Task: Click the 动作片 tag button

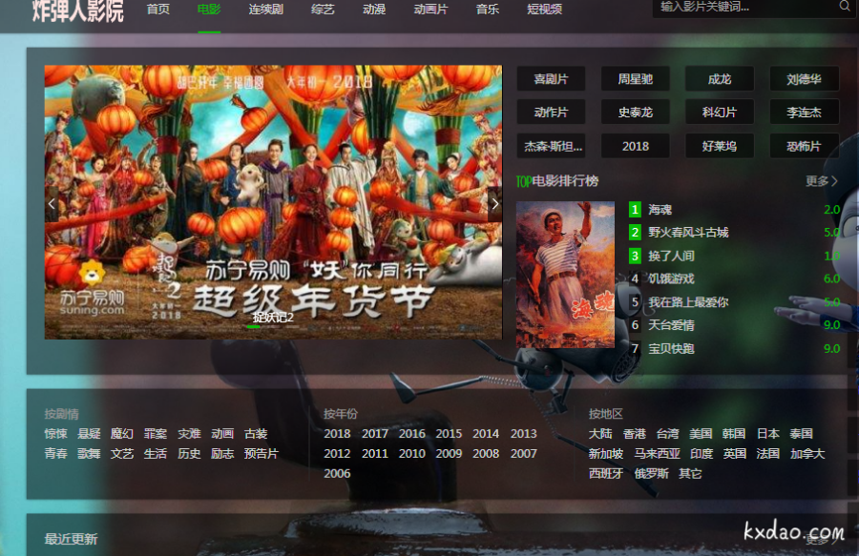Action: point(551,113)
